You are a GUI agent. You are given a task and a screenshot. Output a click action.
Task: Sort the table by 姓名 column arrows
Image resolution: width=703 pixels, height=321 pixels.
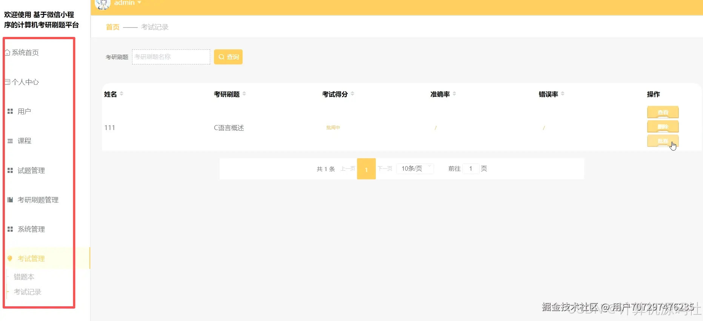point(122,94)
